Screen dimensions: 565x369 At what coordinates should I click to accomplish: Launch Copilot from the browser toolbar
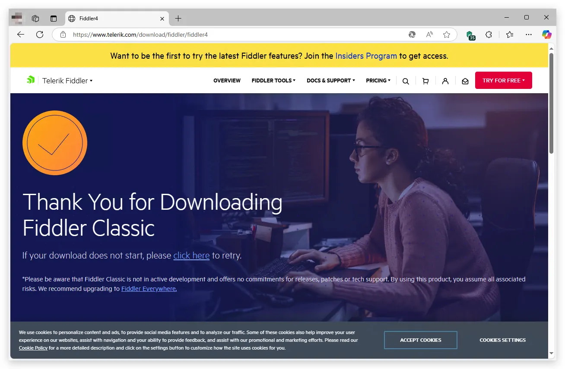click(547, 35)
